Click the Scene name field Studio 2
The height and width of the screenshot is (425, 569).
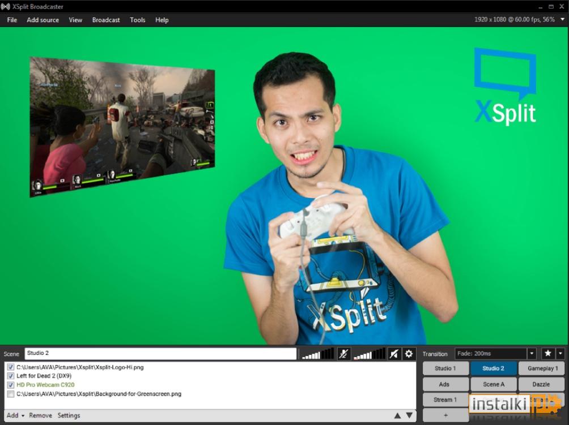160,353
